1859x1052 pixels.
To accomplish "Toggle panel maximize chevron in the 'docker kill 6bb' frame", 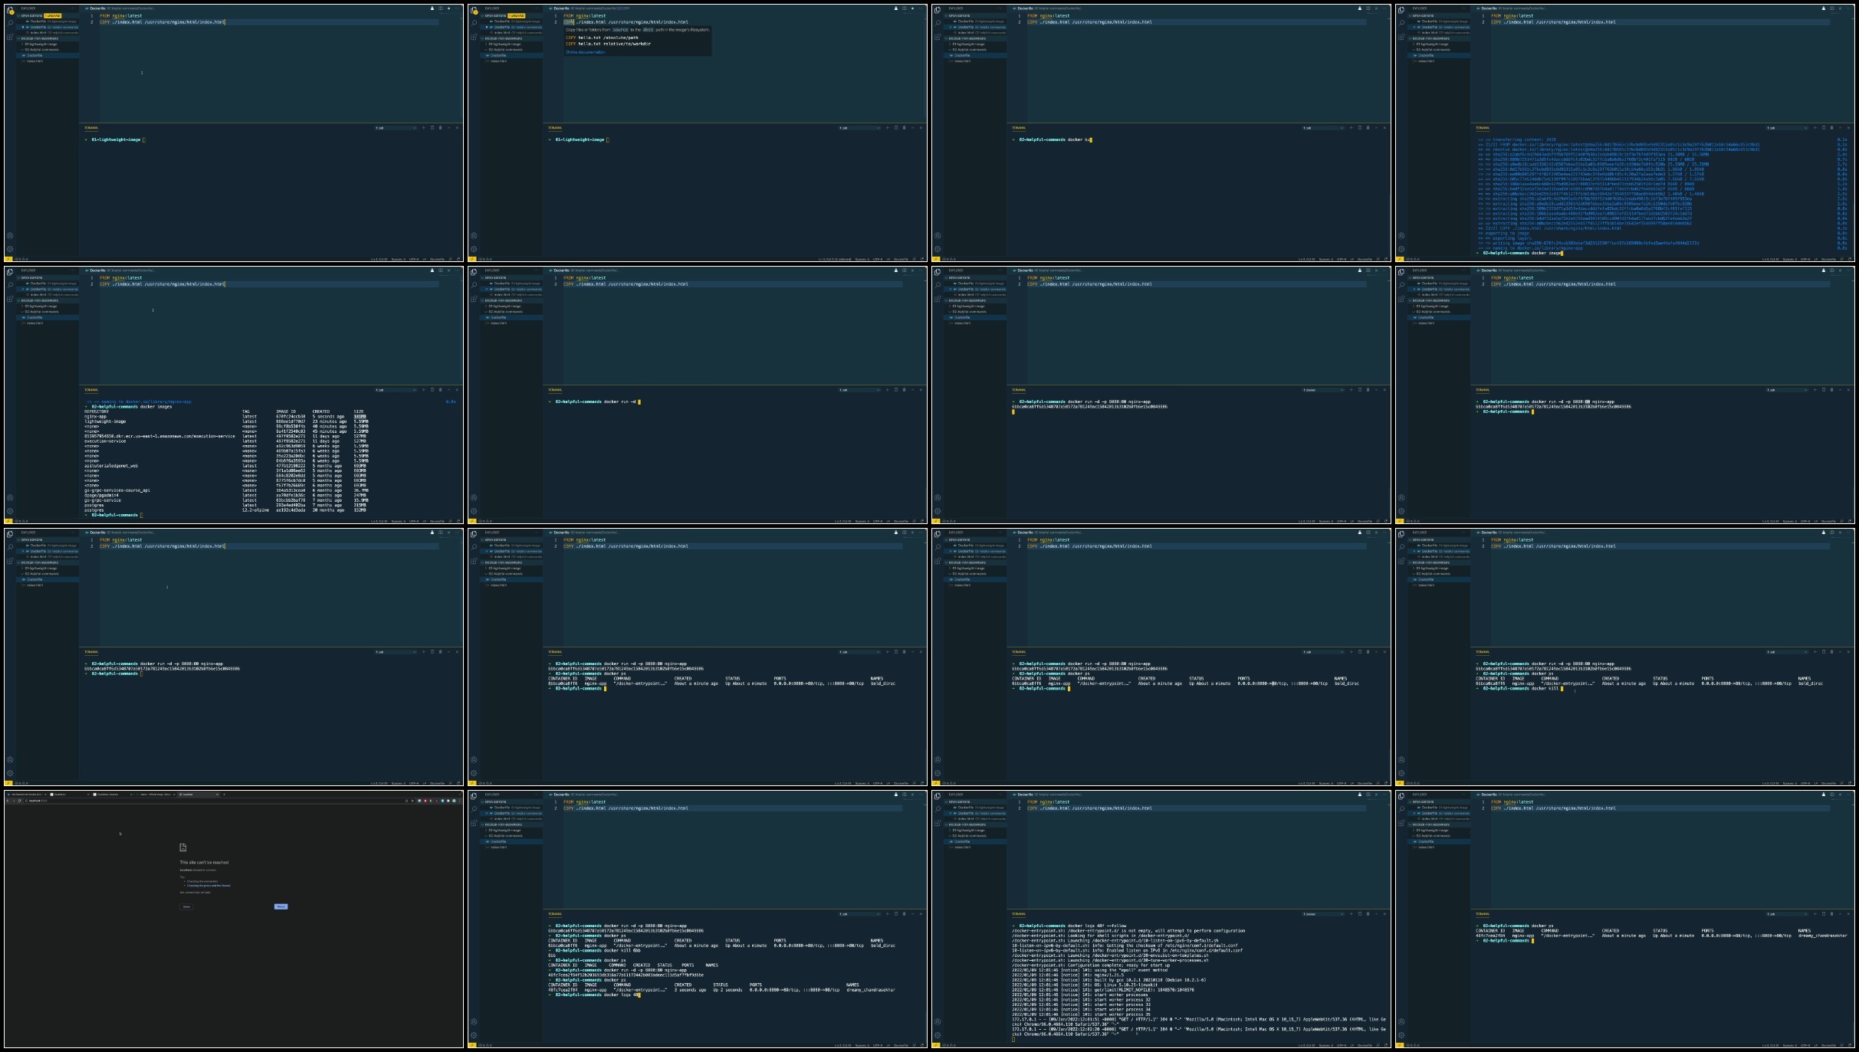I will (x=912, y=914).
